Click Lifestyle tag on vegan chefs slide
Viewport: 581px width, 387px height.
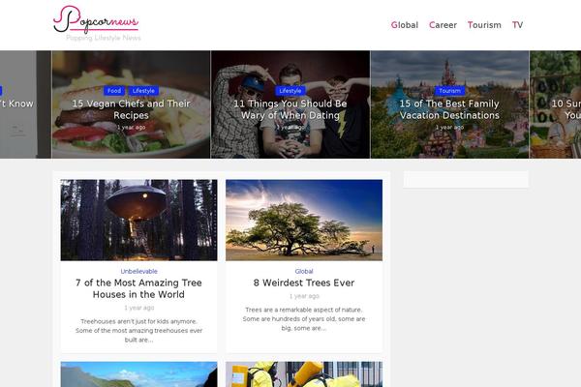pos(143,91)
